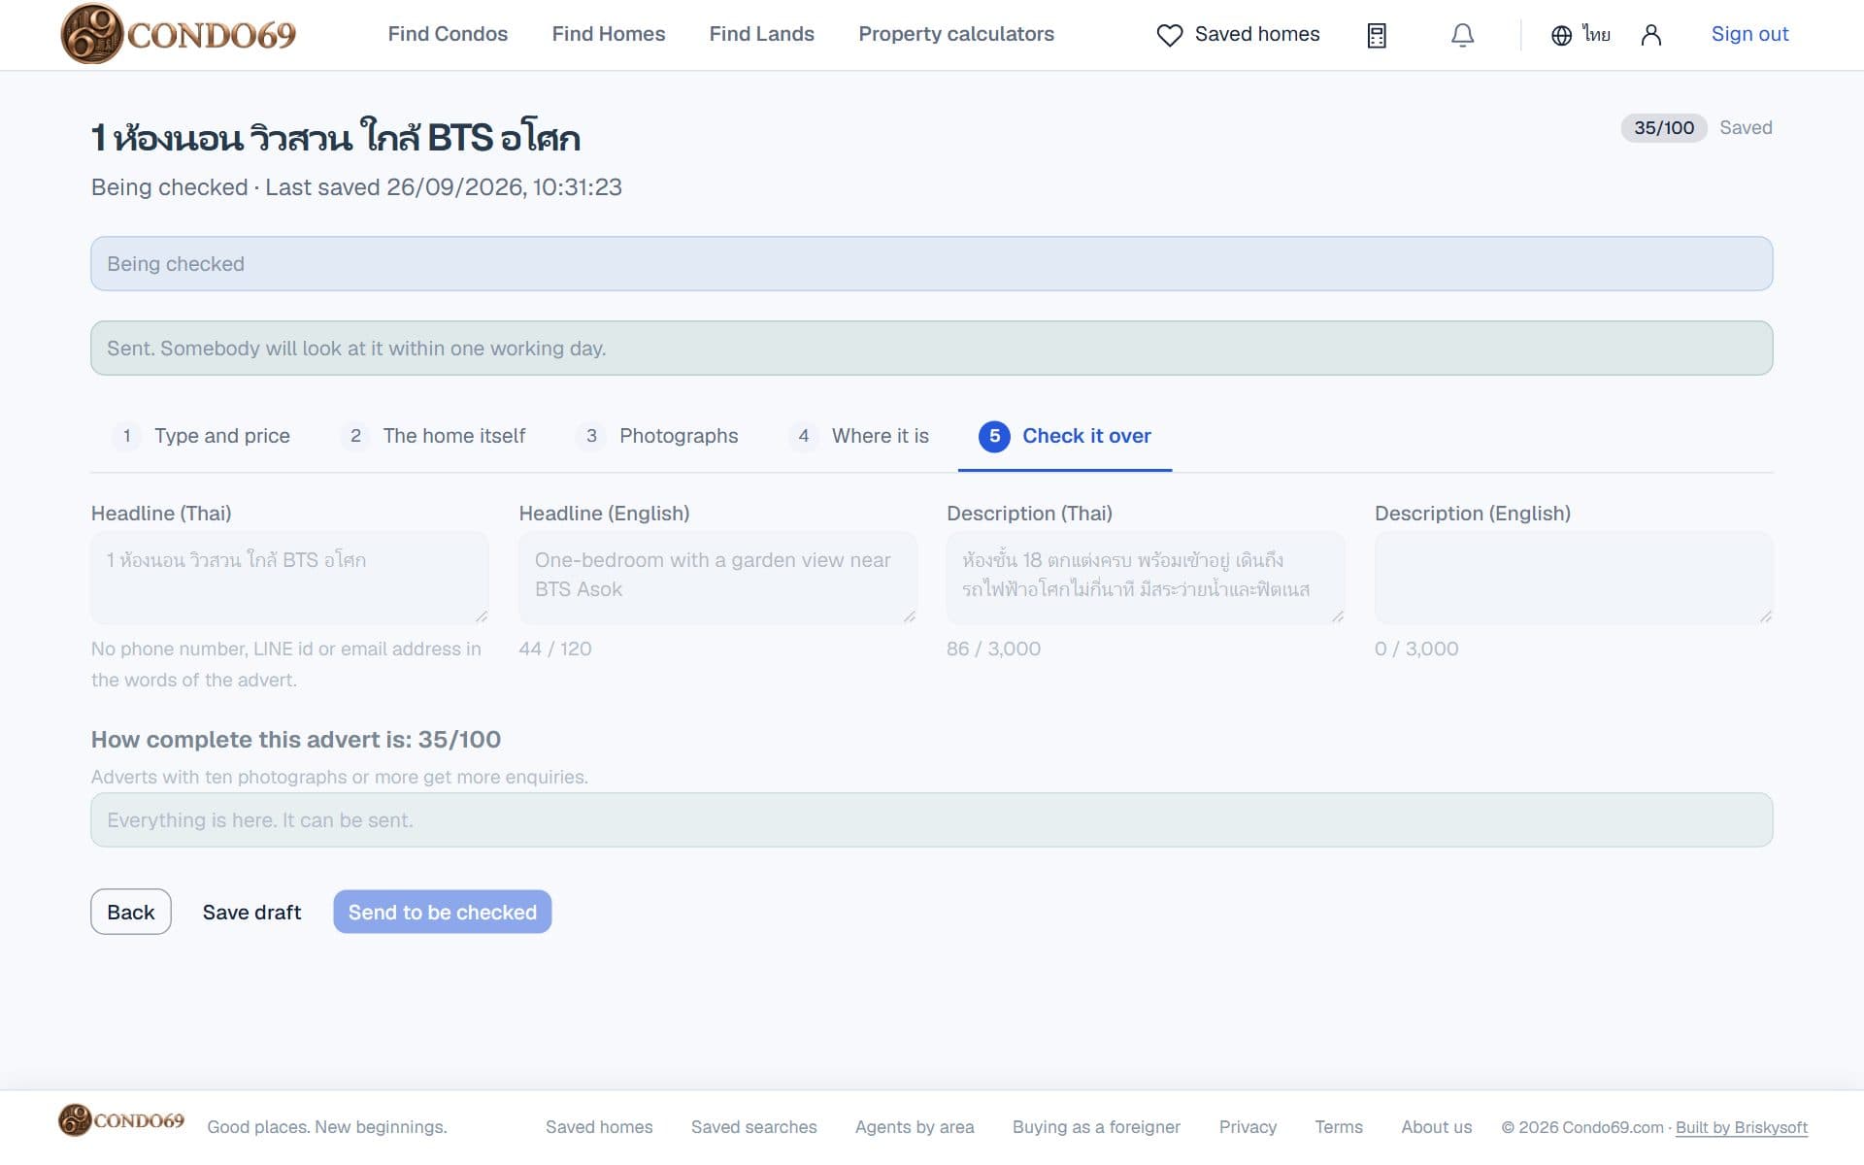Go to step 4 Where it is

(859, 436)
